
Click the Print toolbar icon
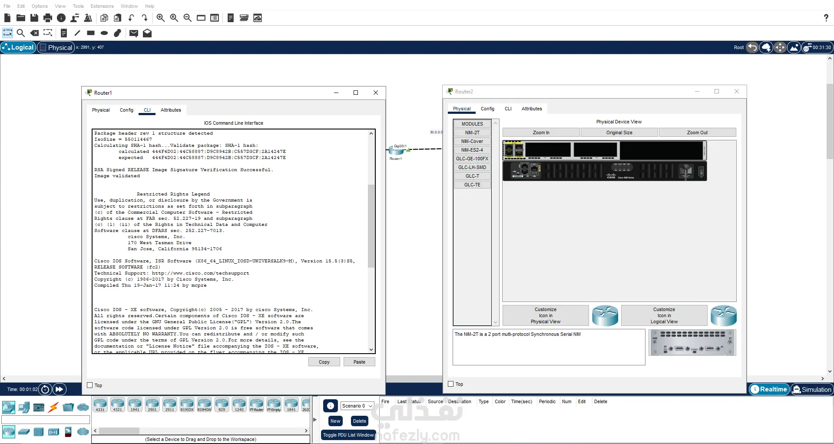[x=48, y=18]
